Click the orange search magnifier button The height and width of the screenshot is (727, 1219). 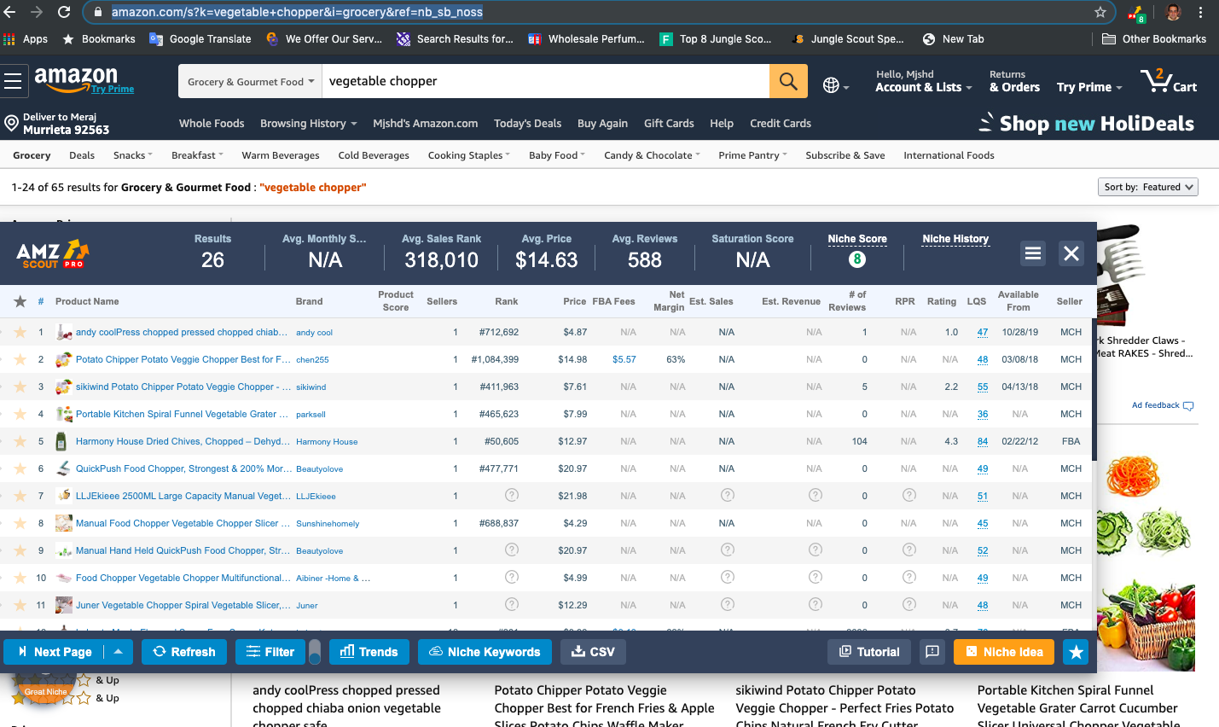coord(788,82)
